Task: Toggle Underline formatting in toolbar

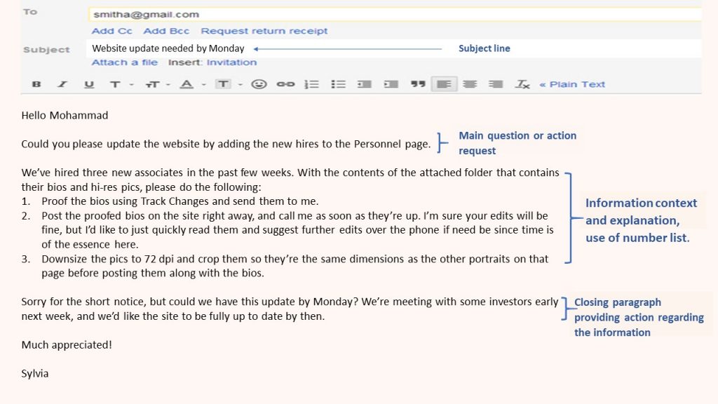Action: [89, 84]
